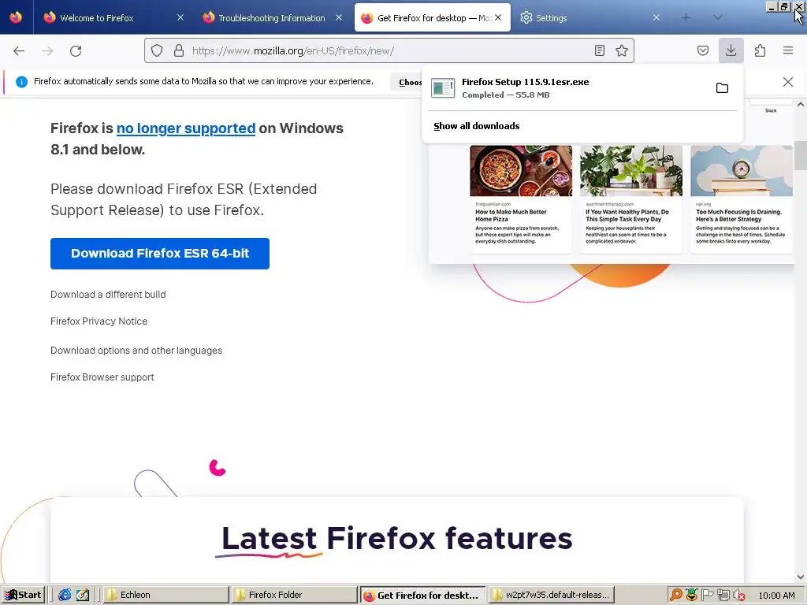The width and height of the screenshot is (807, 605).
Task: Switch to Troubleshooting Information tab
Action: 272,17
